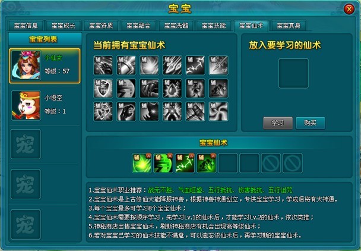
Task: Pick the shield skill icon in second row
Action: [103, 89]
